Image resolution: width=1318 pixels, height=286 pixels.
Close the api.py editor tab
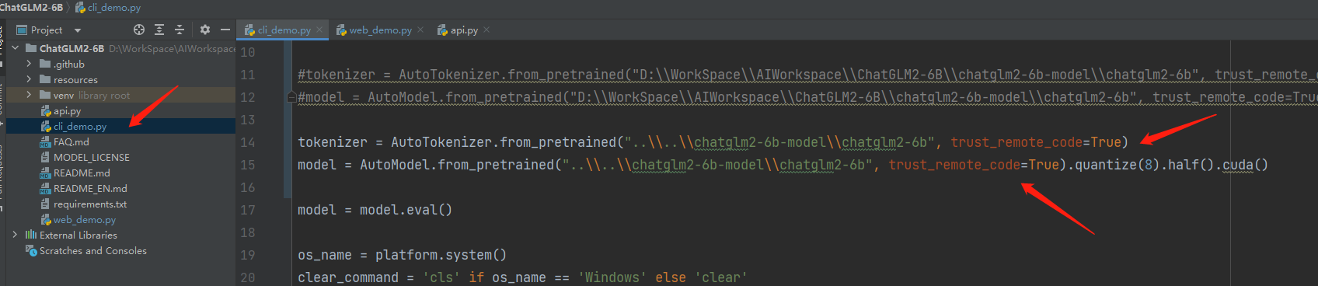486,30
